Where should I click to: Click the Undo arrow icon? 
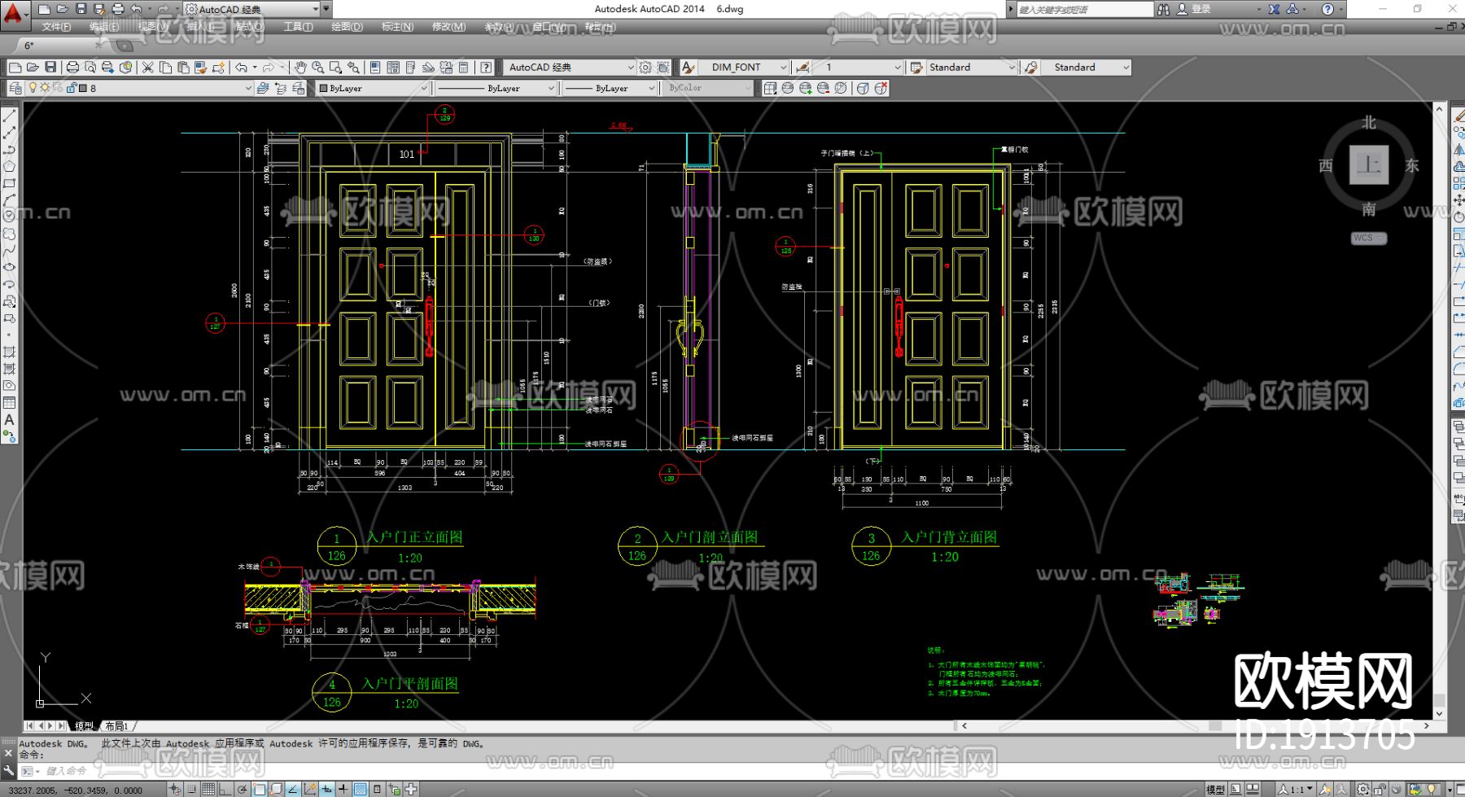(x=241, y=68)
